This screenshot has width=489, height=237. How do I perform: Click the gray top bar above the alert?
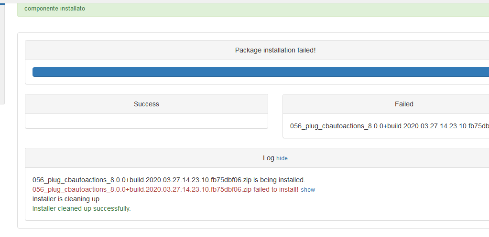coord(245,1)
